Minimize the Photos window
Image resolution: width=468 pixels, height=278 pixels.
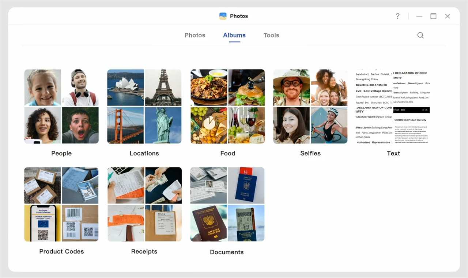coord(419,16)
